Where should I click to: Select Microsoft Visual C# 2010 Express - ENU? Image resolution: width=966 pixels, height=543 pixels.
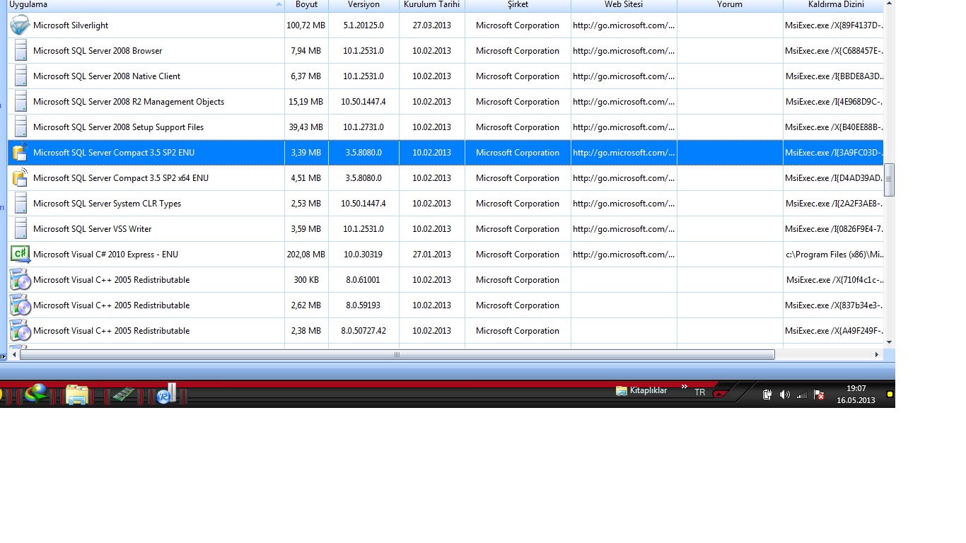pyautogui.click(x=105, y=255)
